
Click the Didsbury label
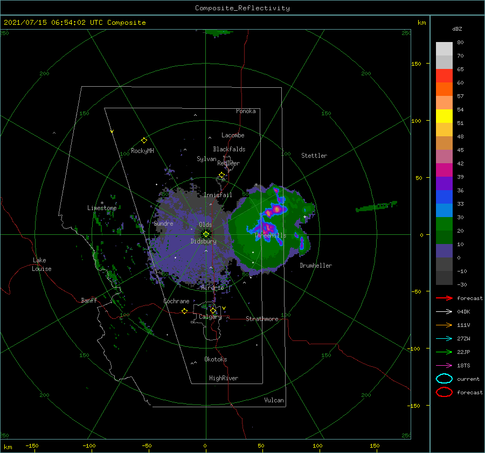tap(204, 241)
